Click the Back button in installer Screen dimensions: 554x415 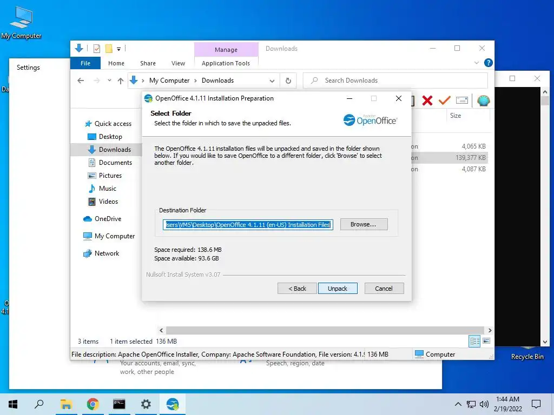(x=297, y=289)
